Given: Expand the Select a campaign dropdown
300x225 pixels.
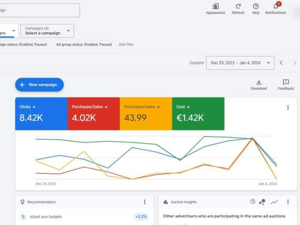Looking at the screenshot, I should pos(47,31).
